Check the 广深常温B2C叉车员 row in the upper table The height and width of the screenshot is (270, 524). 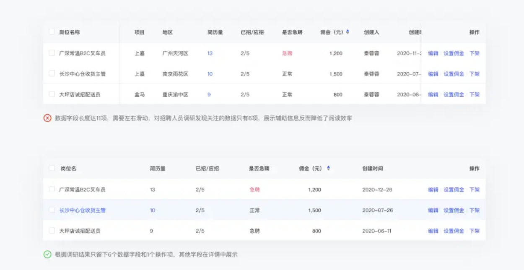pos(52,53)
